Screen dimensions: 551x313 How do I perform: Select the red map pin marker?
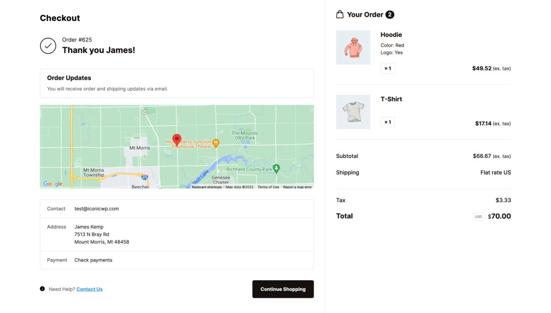177,139
